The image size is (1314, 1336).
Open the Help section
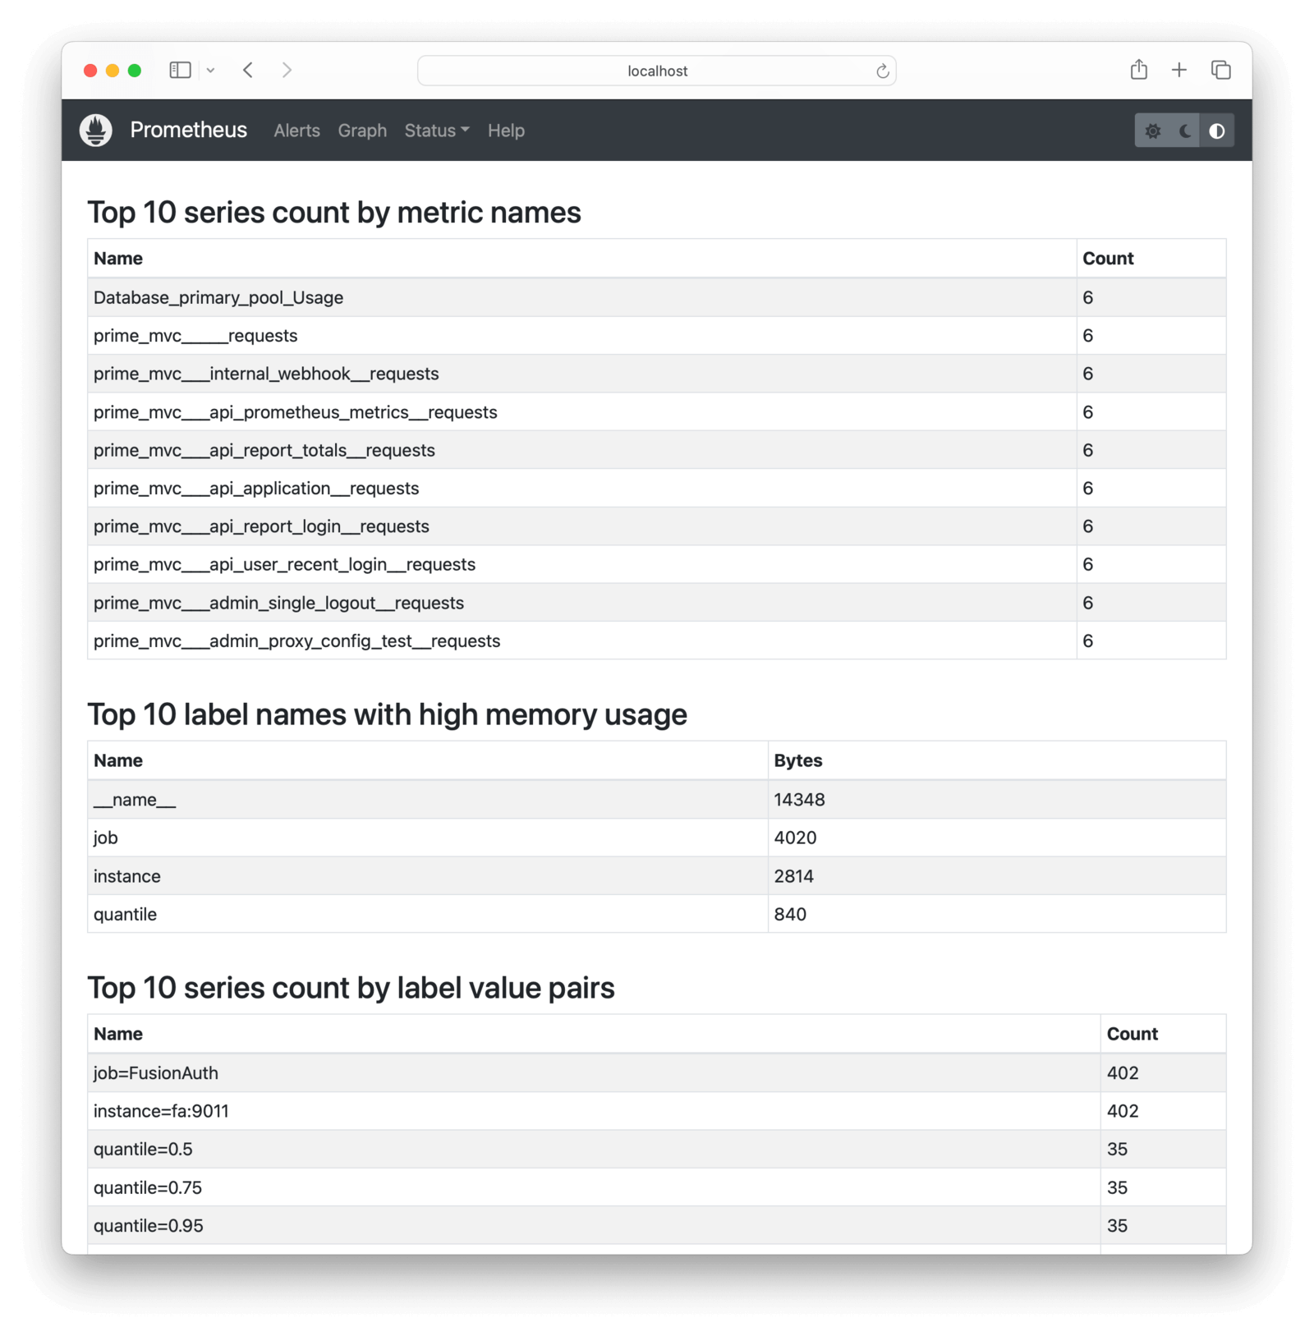505,131
